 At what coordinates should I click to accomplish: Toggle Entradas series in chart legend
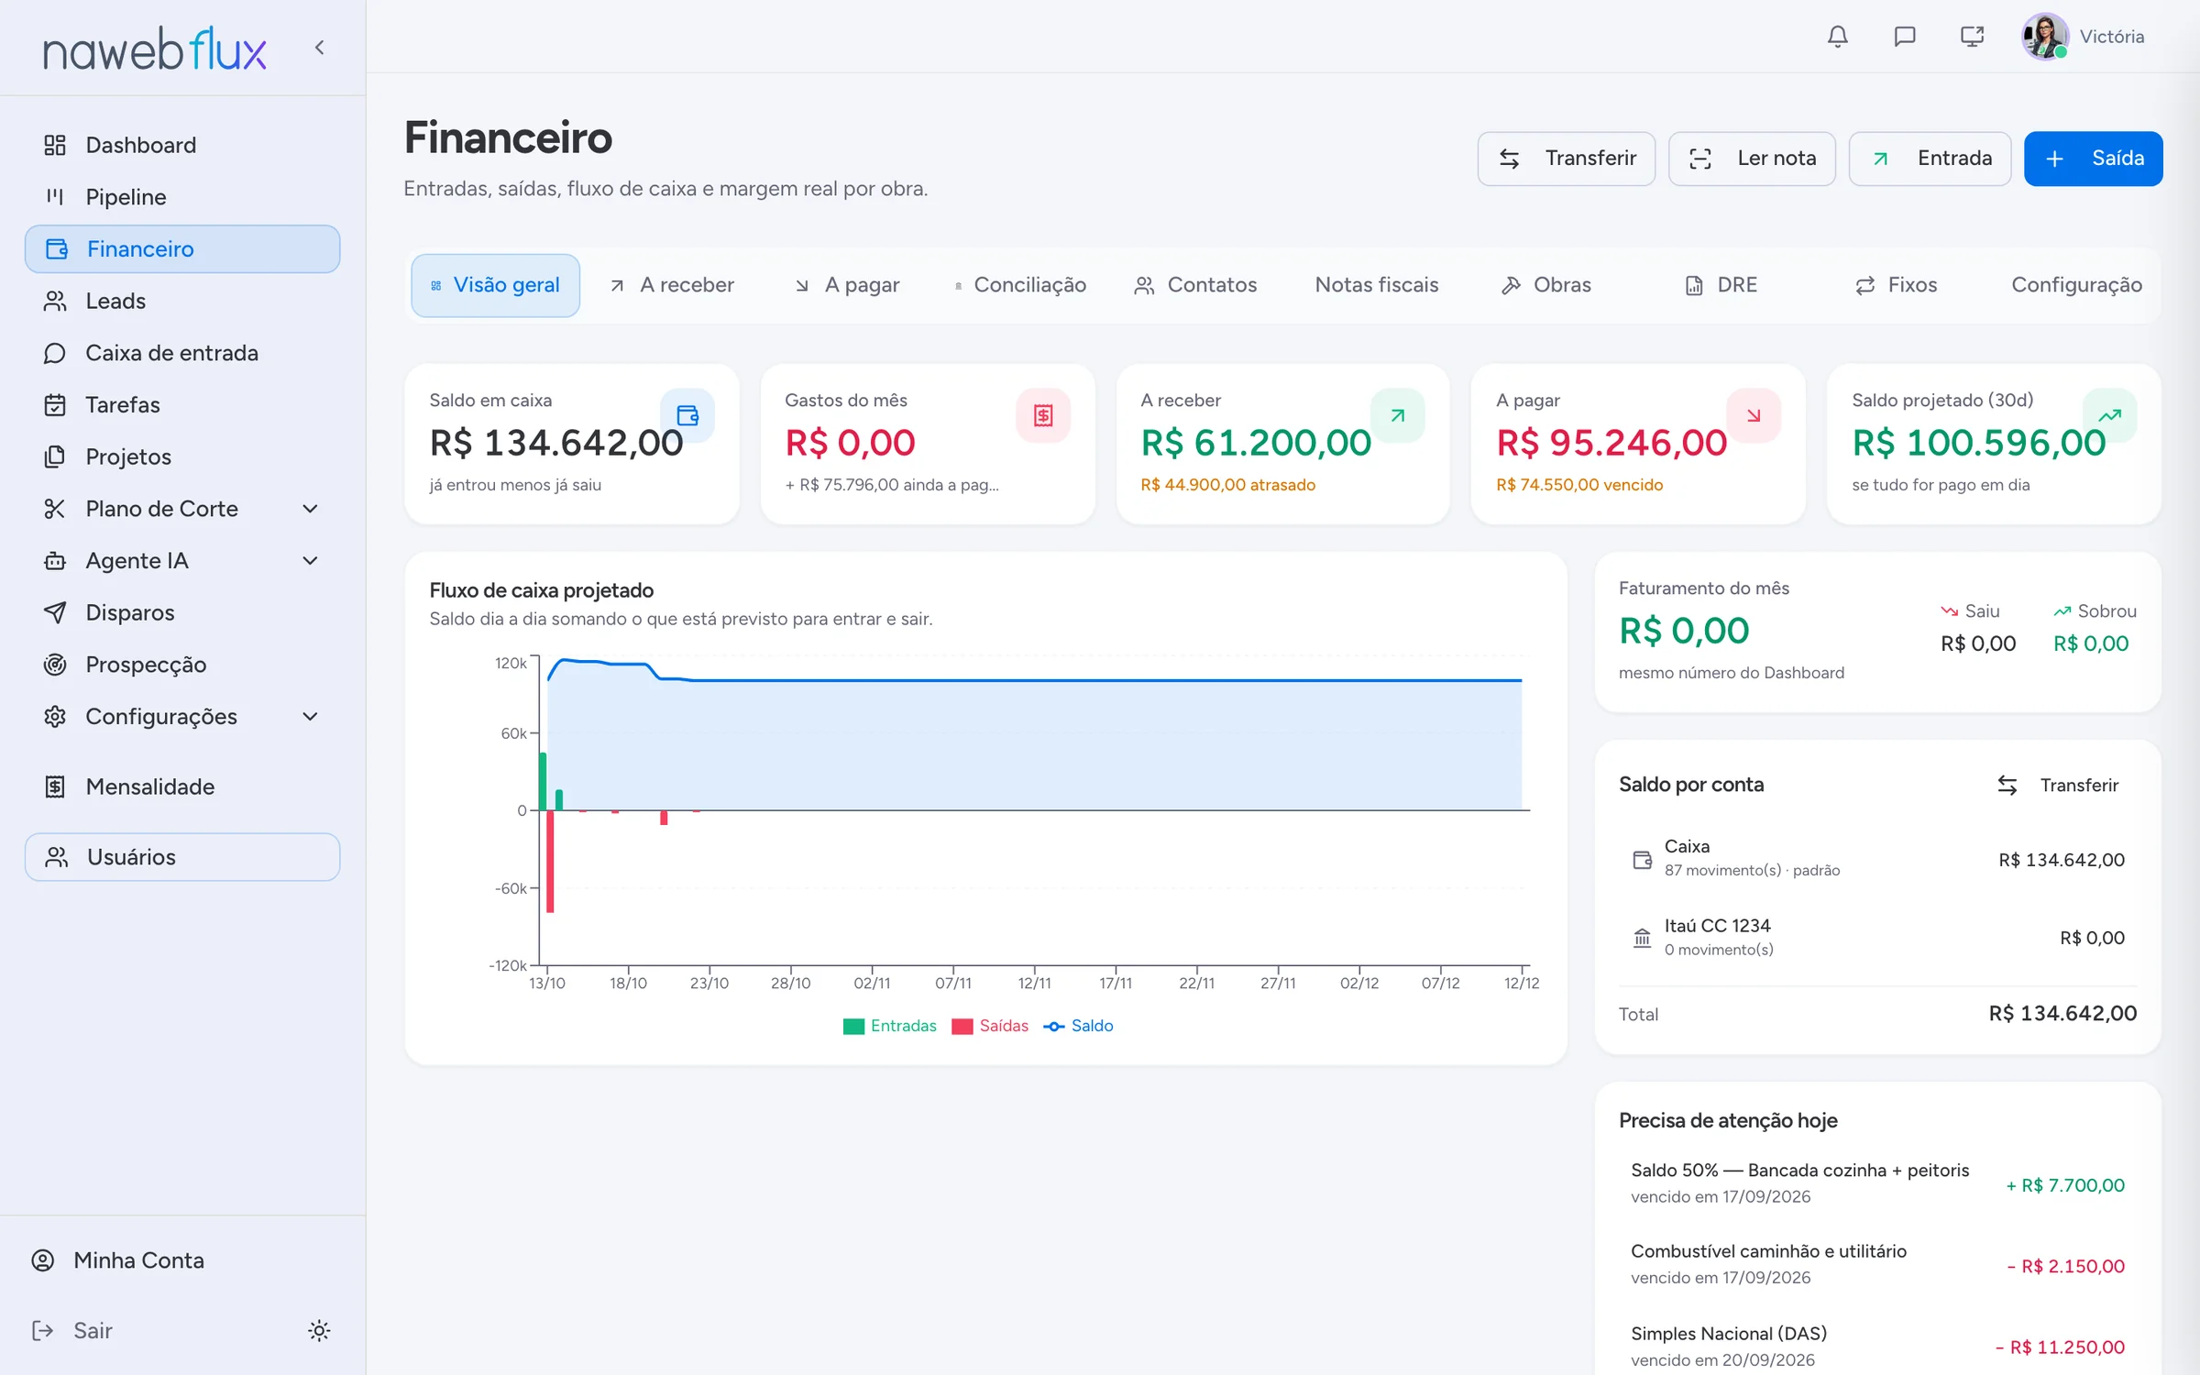890,1026
